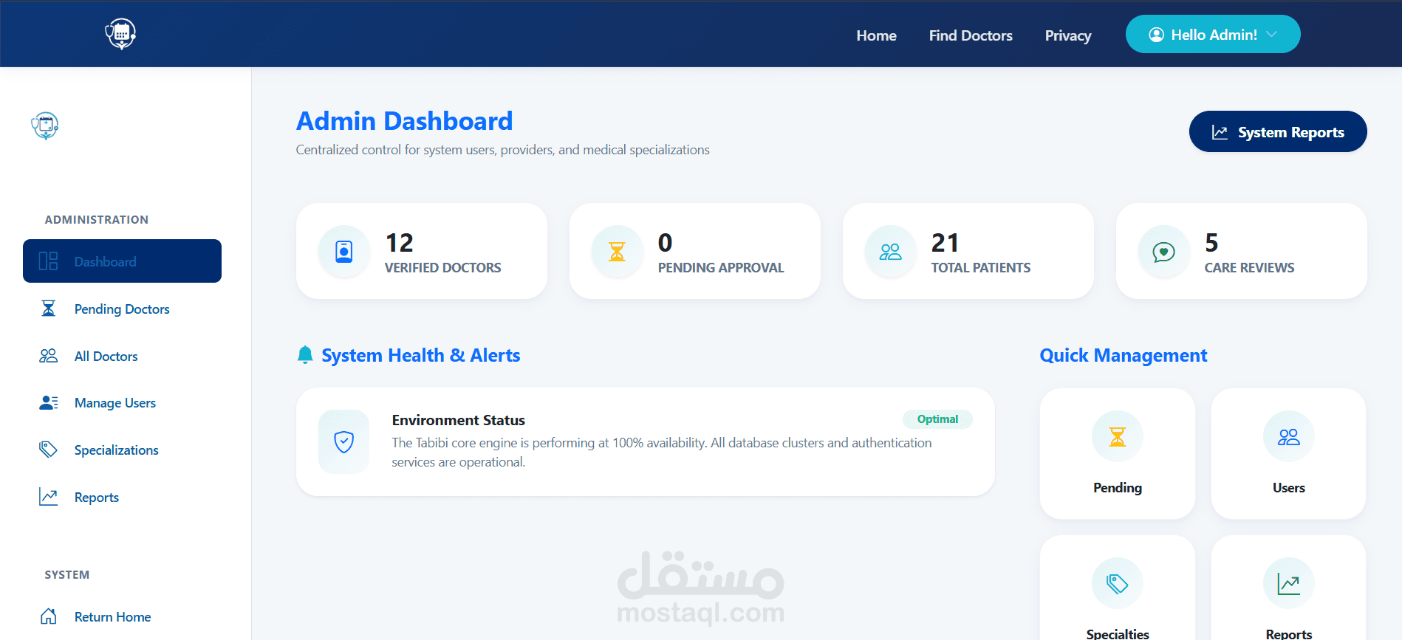This screenshot has width=1402, height=640.
Task: Click the people icon in Users quick card
Action: coord(1289,436)
